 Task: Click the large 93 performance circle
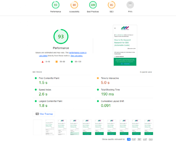pos(61,37)
